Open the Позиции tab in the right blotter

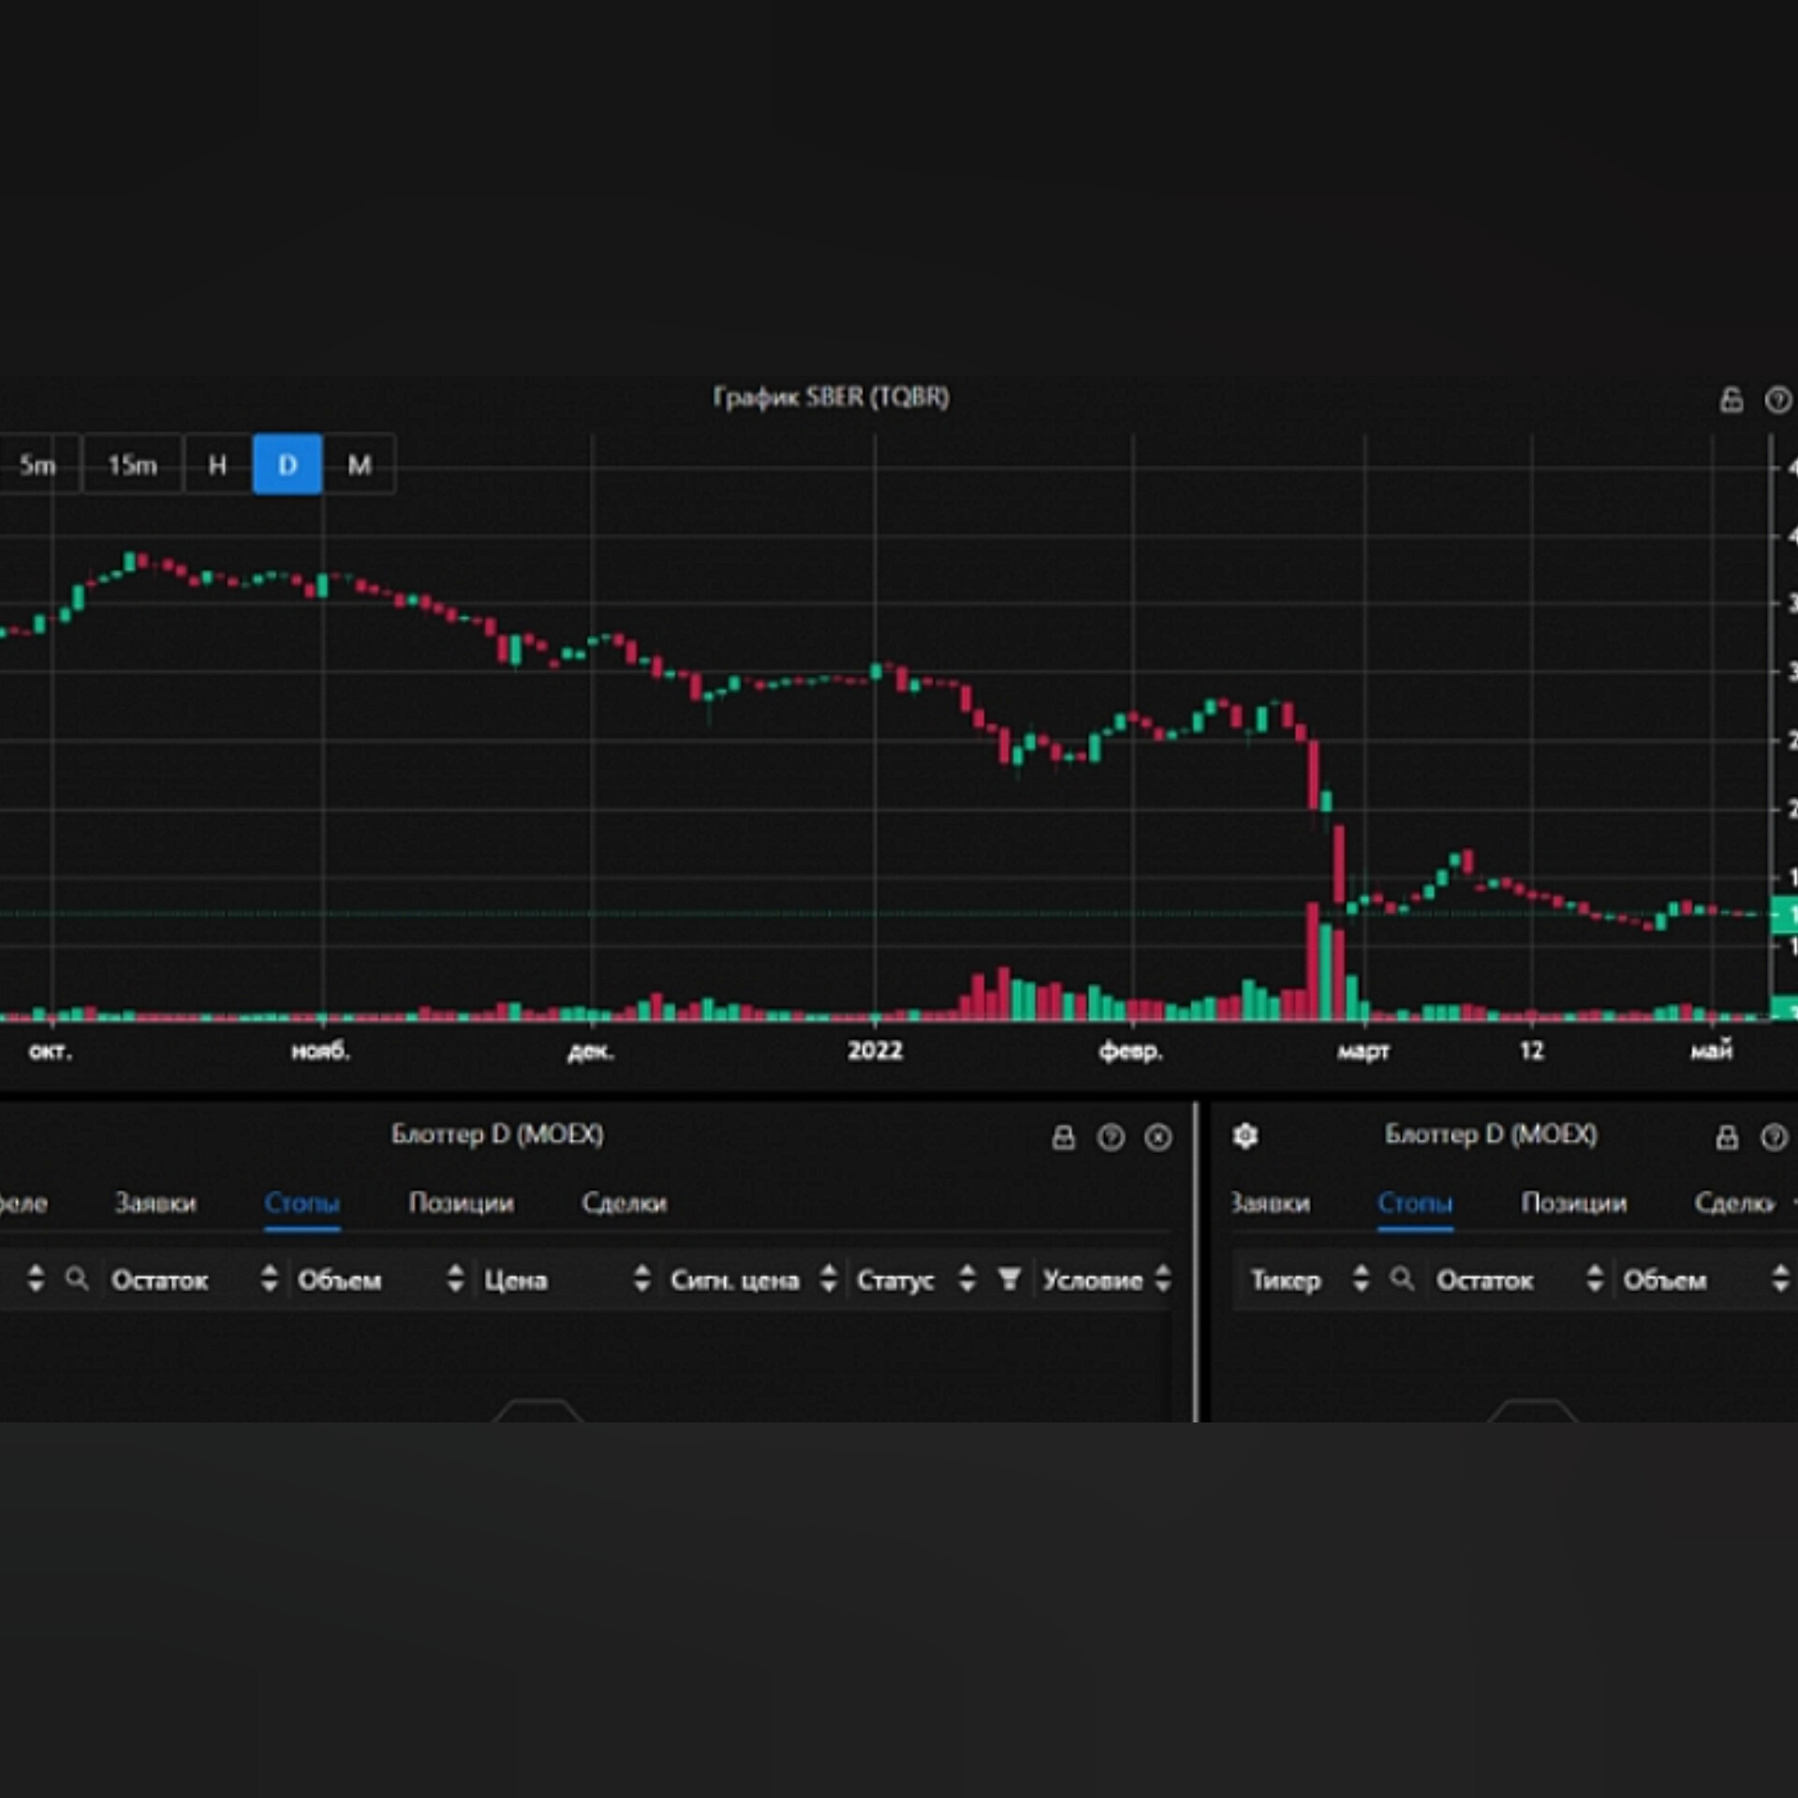(x=1573, y=1203)
